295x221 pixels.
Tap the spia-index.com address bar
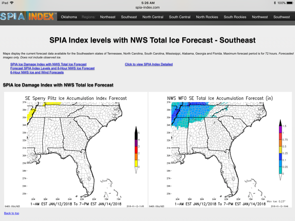[x=147, y=7]
